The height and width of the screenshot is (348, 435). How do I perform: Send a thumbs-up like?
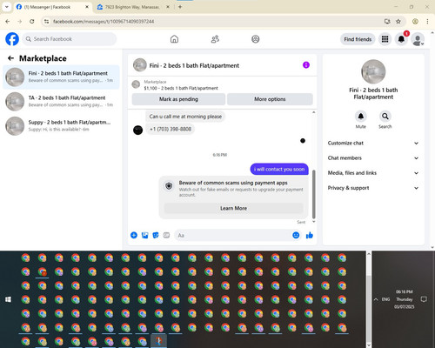(310, 235)
